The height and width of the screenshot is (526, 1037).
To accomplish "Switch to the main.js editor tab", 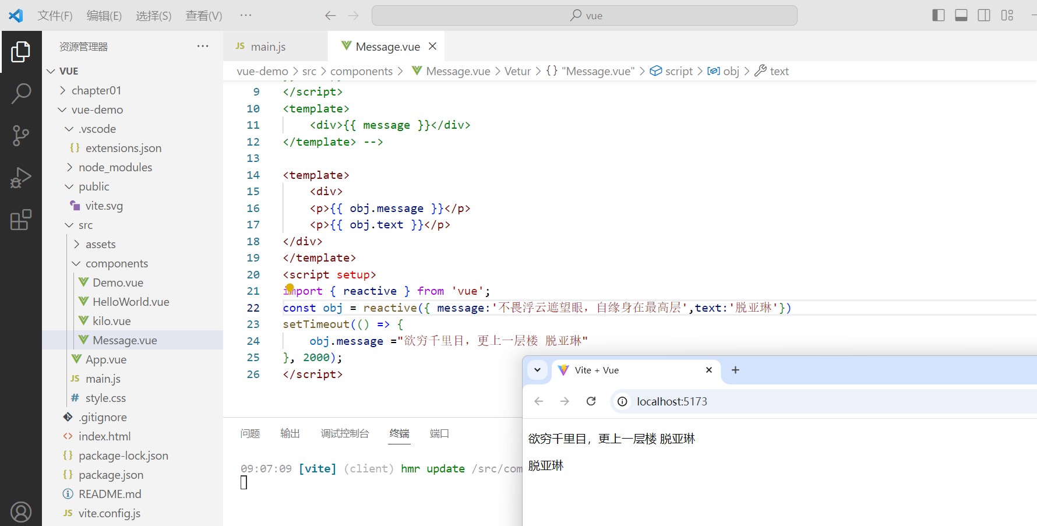I will click(x=275, y=47).
